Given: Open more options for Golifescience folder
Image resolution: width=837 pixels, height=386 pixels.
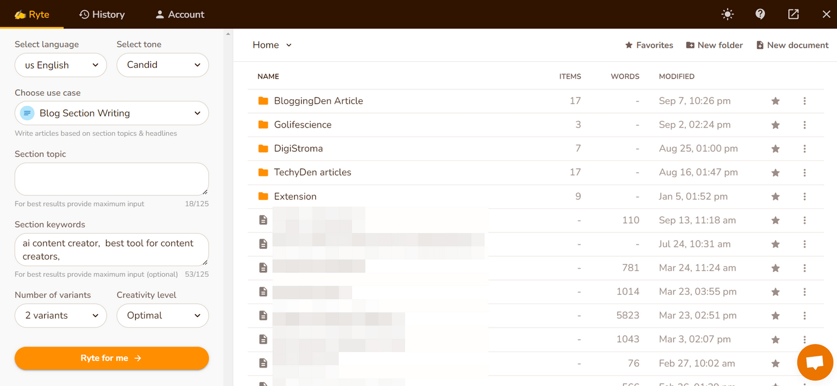Looking at the screenshot, I should pos(805,125).
